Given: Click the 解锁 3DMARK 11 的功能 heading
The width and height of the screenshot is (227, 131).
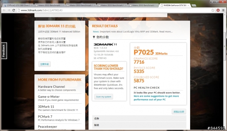Looking at the screenshot, I should click(x=57, y=26).
